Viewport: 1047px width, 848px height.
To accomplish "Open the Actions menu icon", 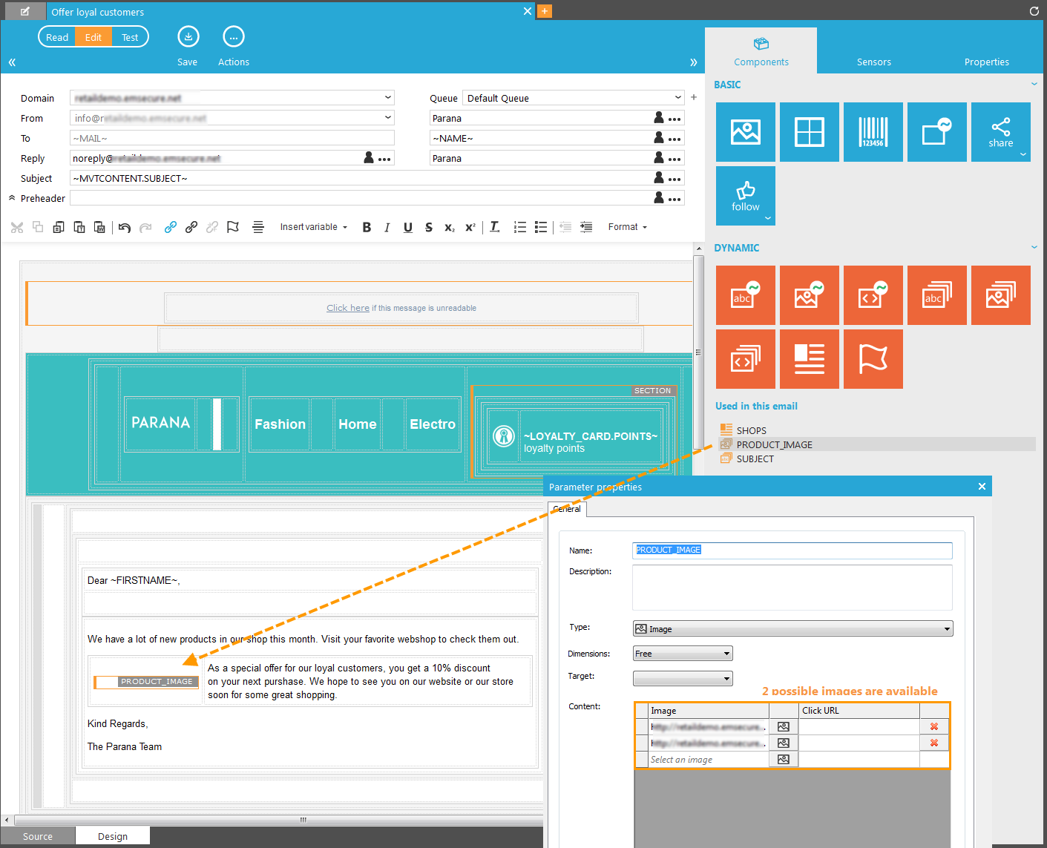I will [233, 37].
